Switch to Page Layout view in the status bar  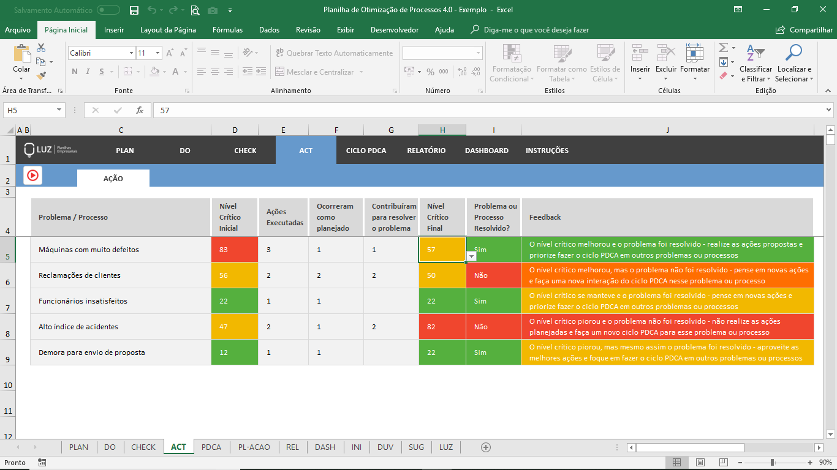700,463
